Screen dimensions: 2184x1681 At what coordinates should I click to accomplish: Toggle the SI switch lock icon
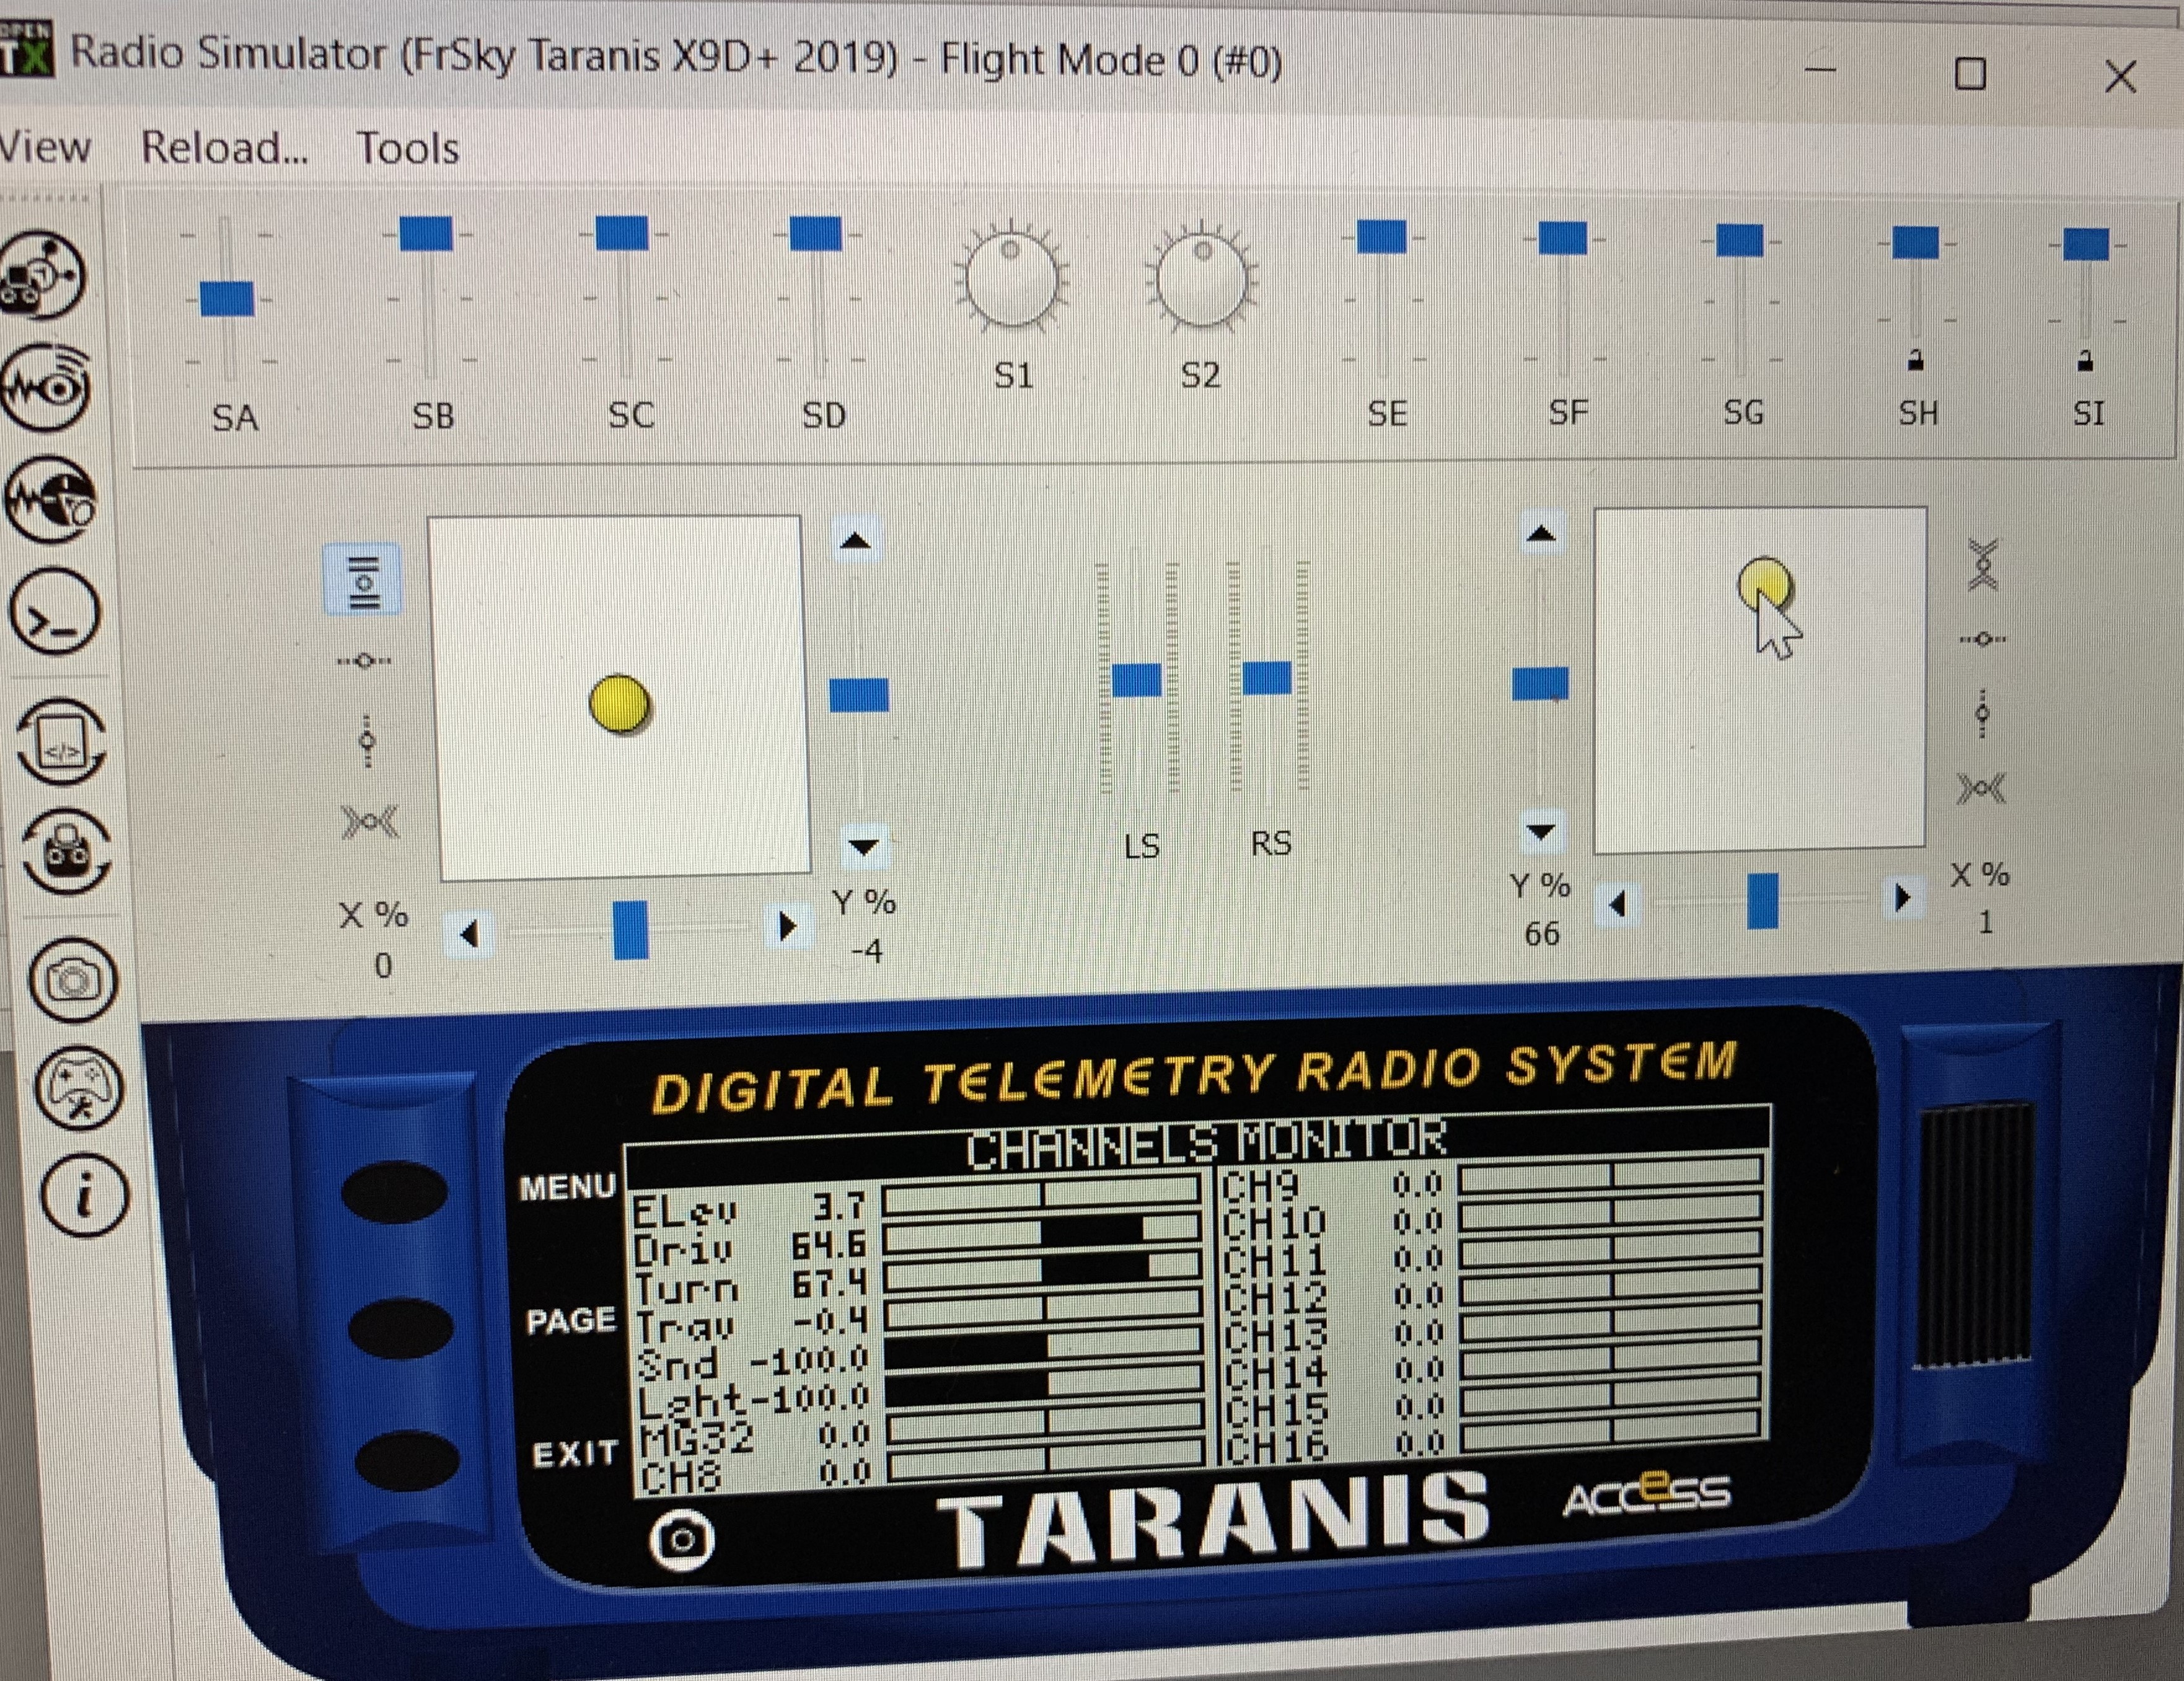click(2085, 361)
